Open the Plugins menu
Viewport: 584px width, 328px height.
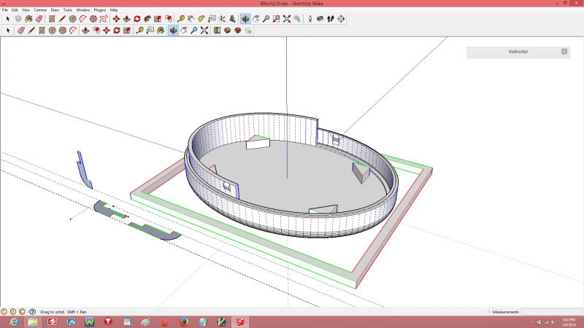(x=100, y=9)
